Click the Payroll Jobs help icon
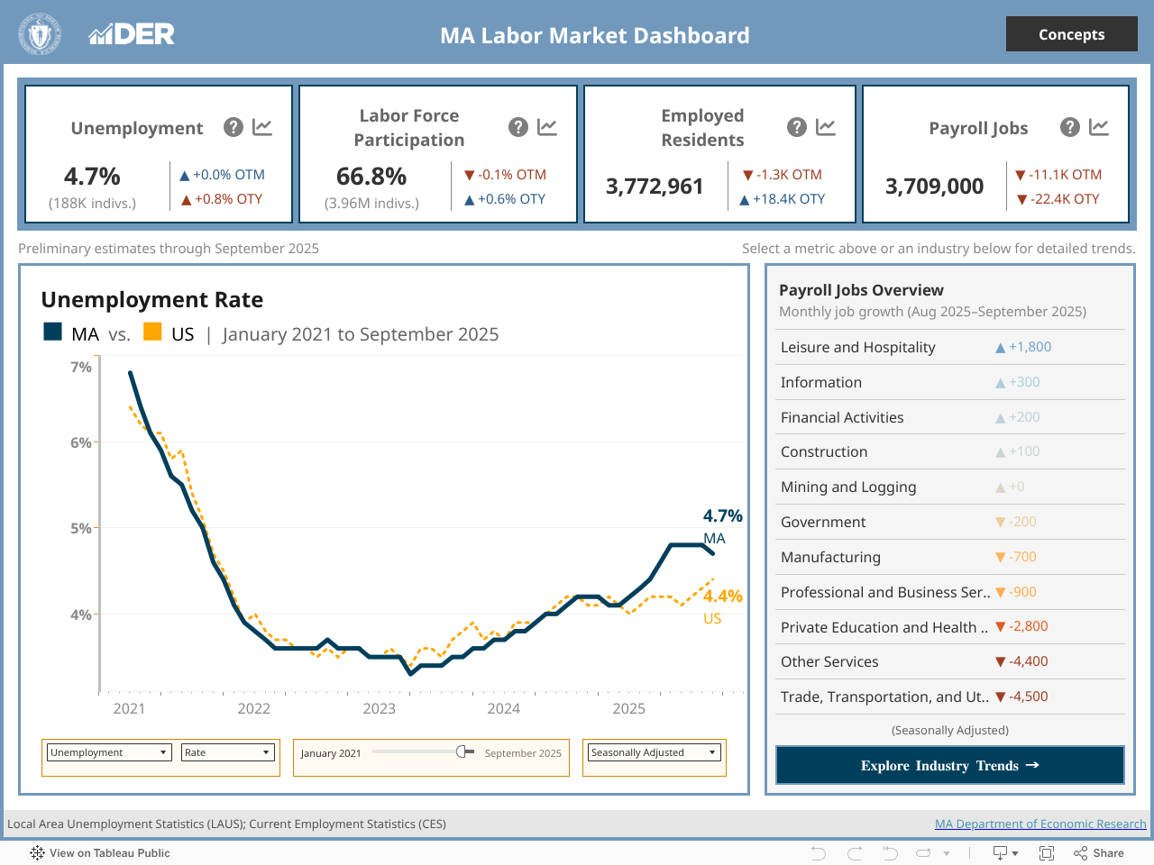This screenshot has width=1154, height=865. click(1070, 127)
